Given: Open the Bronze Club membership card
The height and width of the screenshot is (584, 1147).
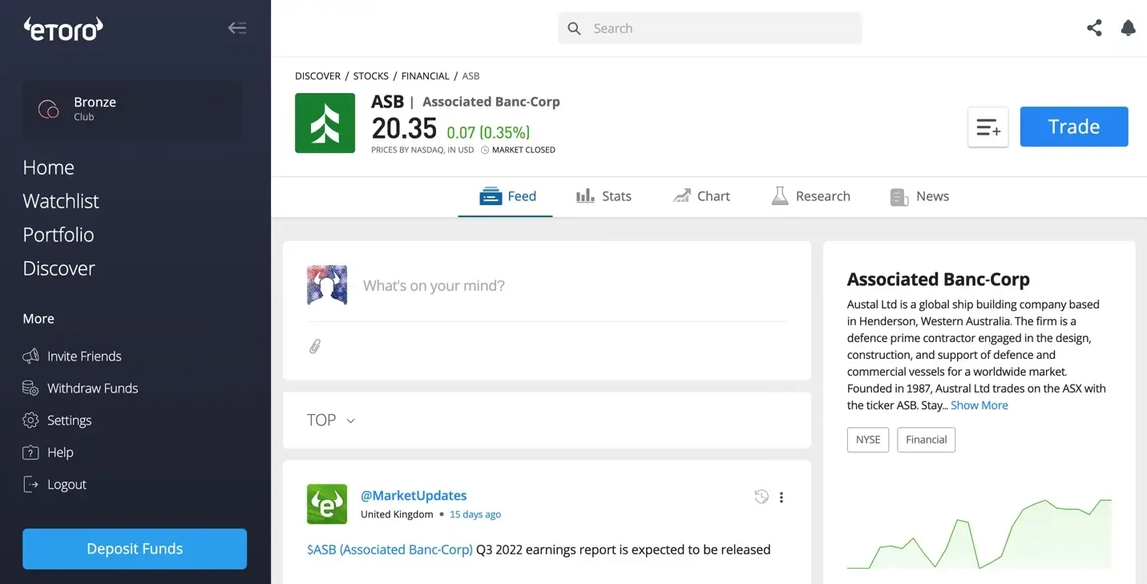Looking at the screenshot, I should (132, 109).
